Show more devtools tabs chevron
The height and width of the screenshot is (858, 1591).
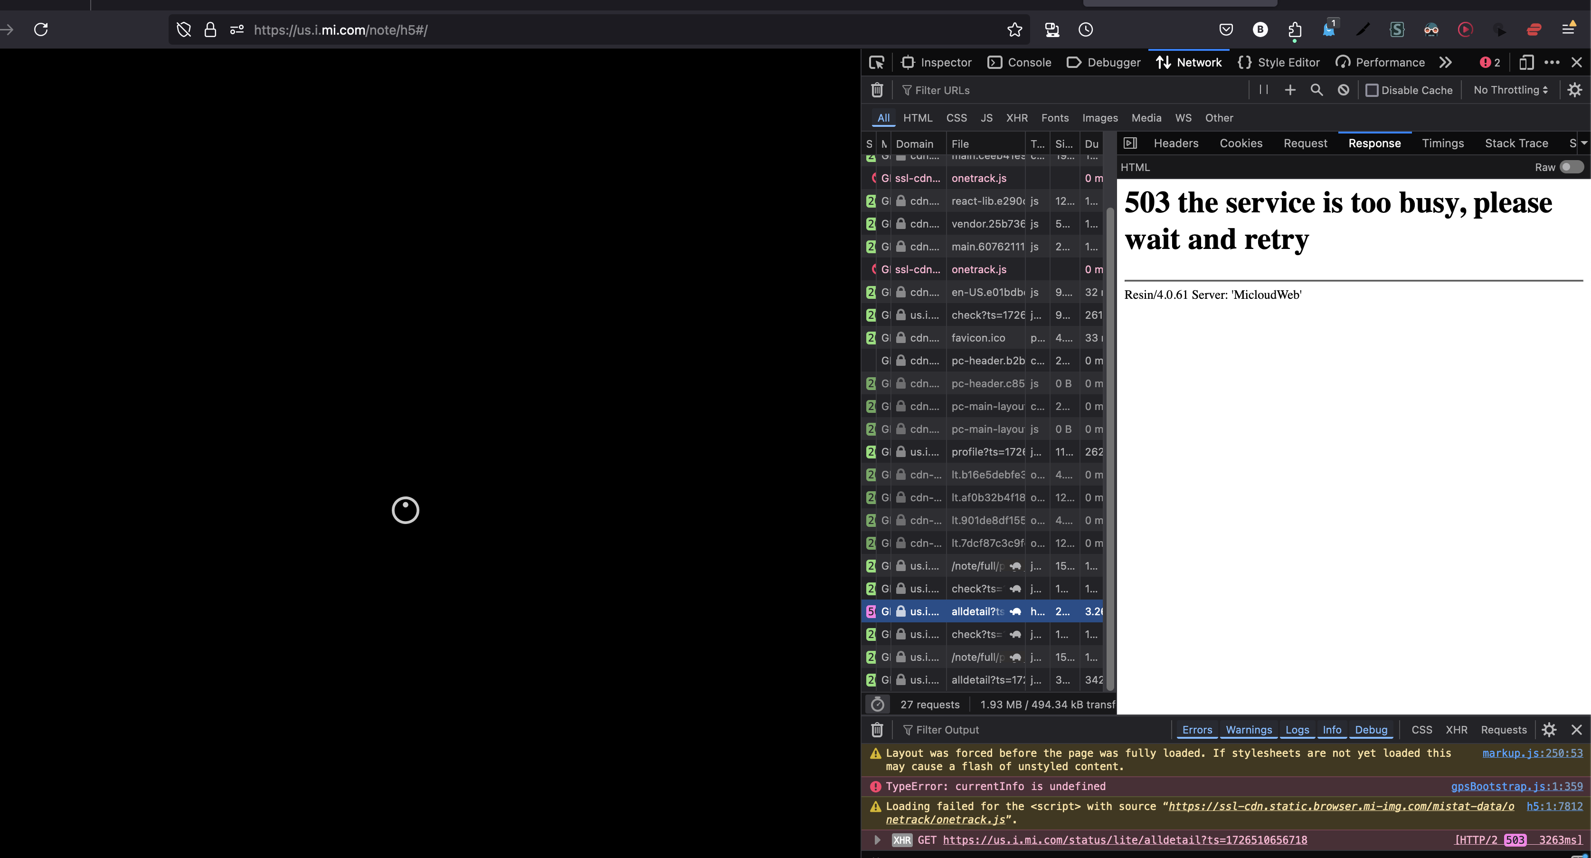1445,62
